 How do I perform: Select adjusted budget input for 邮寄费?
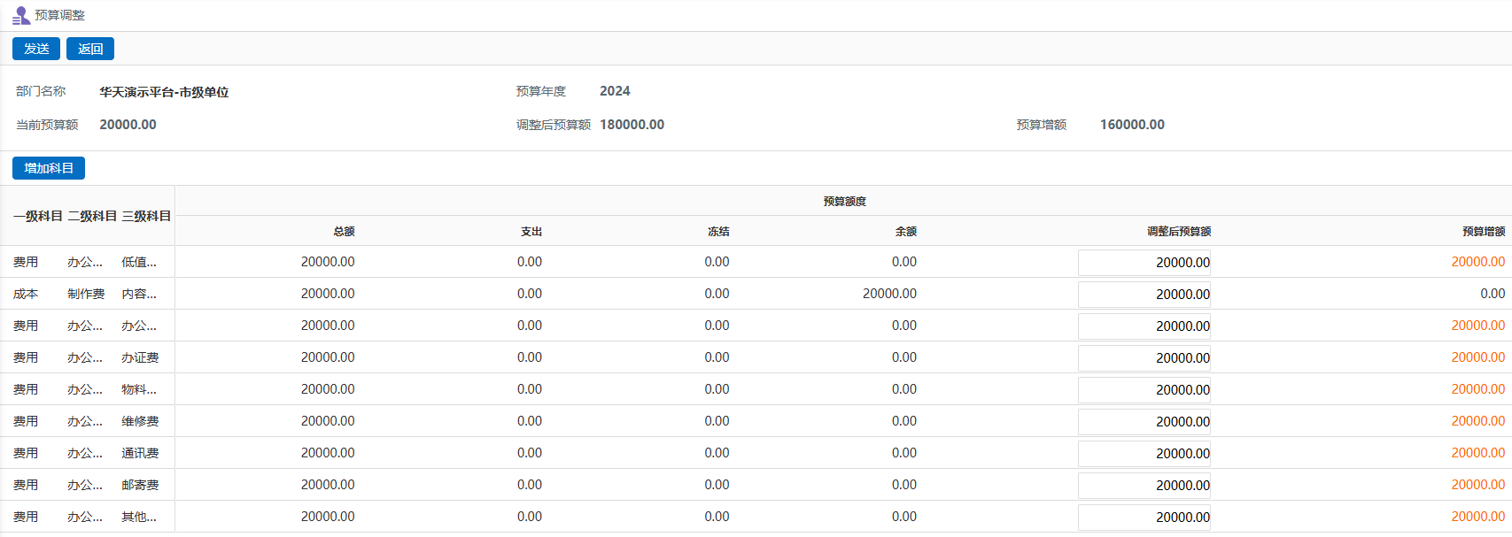1144,486
